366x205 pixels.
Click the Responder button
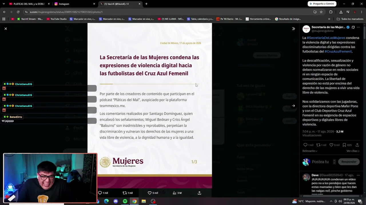(349, 162)
